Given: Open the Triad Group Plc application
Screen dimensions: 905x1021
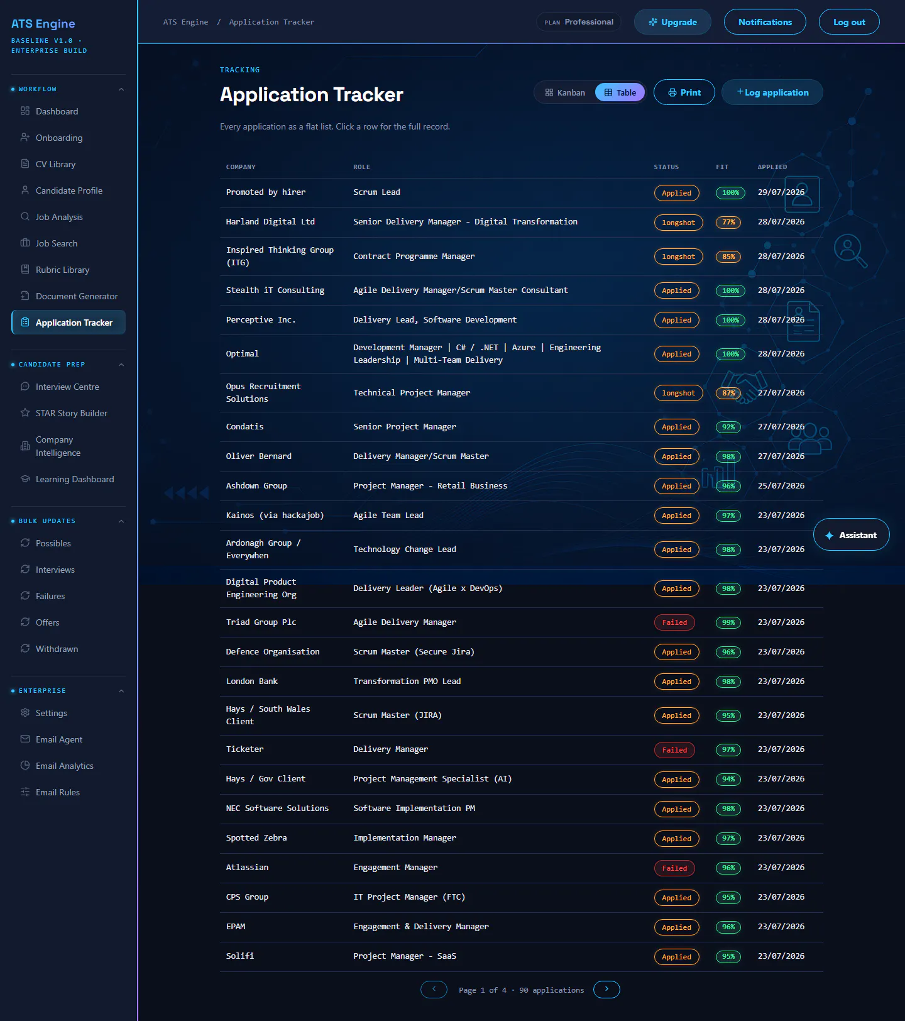Looking at the screenshot, I should coord(522,622).
